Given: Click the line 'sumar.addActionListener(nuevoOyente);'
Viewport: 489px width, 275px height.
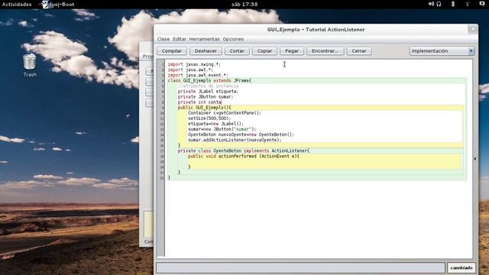Looking at the screenshot, I should tap(235, 140).
